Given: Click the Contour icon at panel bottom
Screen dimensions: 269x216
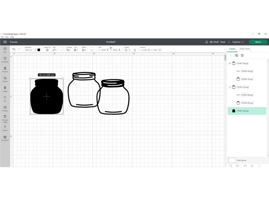Looking at the screenshot, I should [259, 166].
